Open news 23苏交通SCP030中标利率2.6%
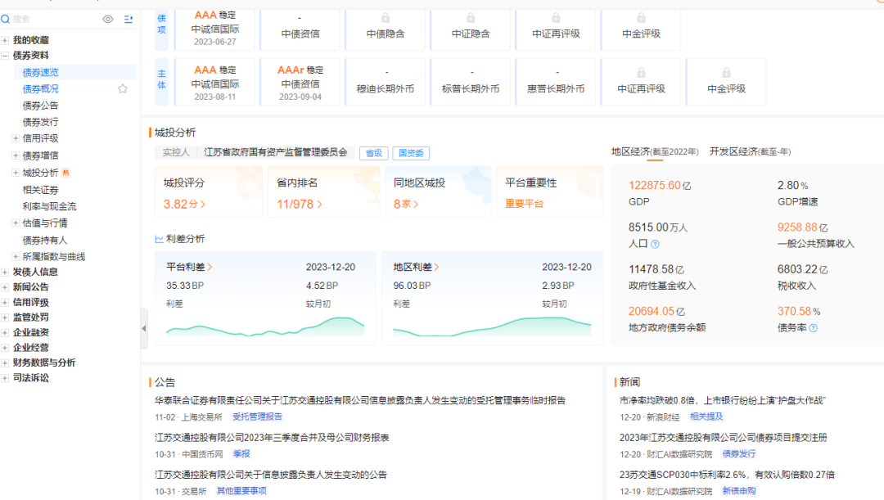 click(x=728, y=475)
